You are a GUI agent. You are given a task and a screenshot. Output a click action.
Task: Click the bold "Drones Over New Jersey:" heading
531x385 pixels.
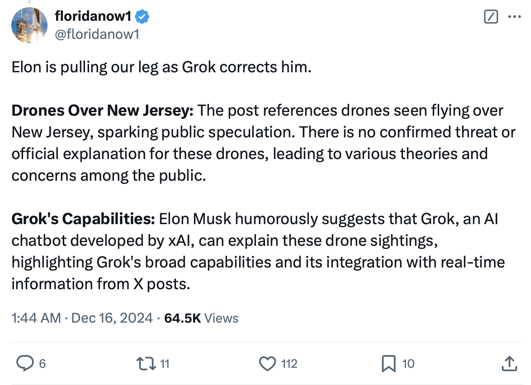coord(102,110)
